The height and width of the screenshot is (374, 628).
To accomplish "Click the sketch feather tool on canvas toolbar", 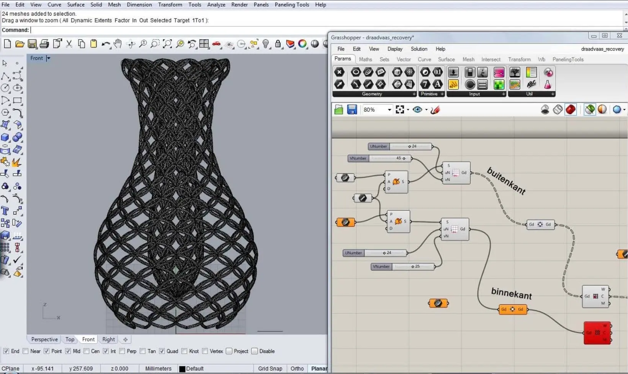I will click(435, 110).
